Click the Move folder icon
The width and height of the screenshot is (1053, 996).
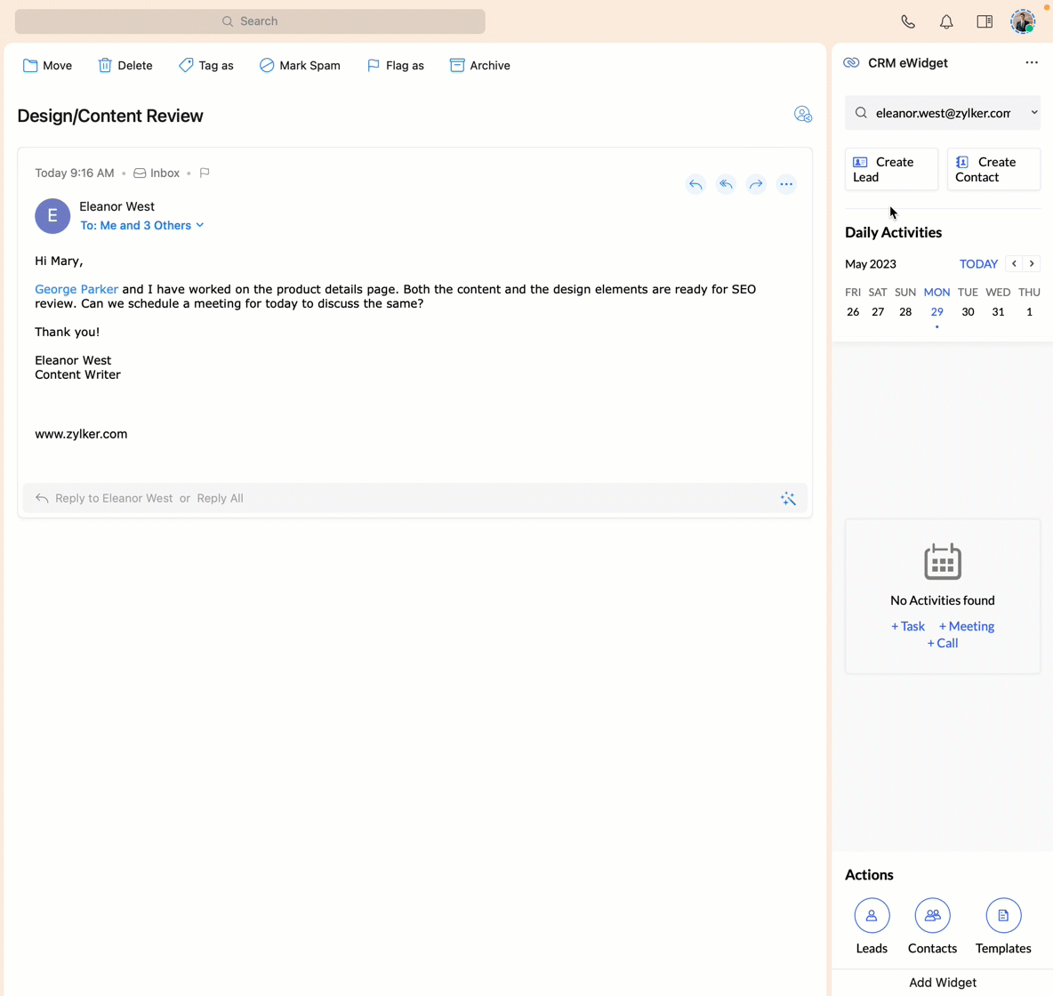pyautogui.click(x=30, y=65)
